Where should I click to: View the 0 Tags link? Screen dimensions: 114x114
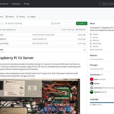coord(19,23)
